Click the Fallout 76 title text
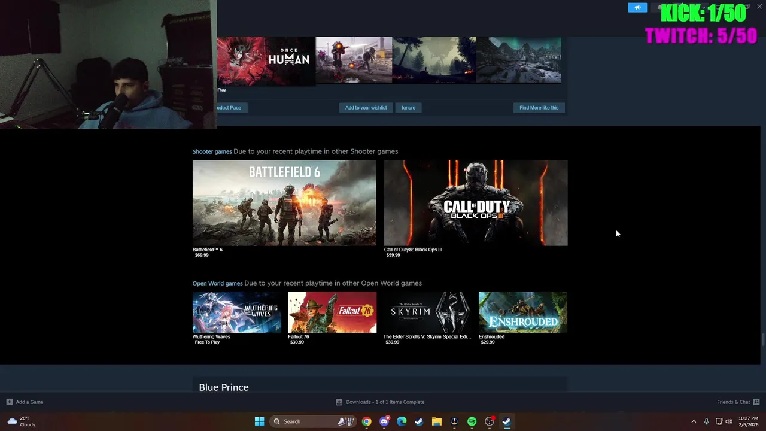 pyautogui.click(x=299, y=336)
